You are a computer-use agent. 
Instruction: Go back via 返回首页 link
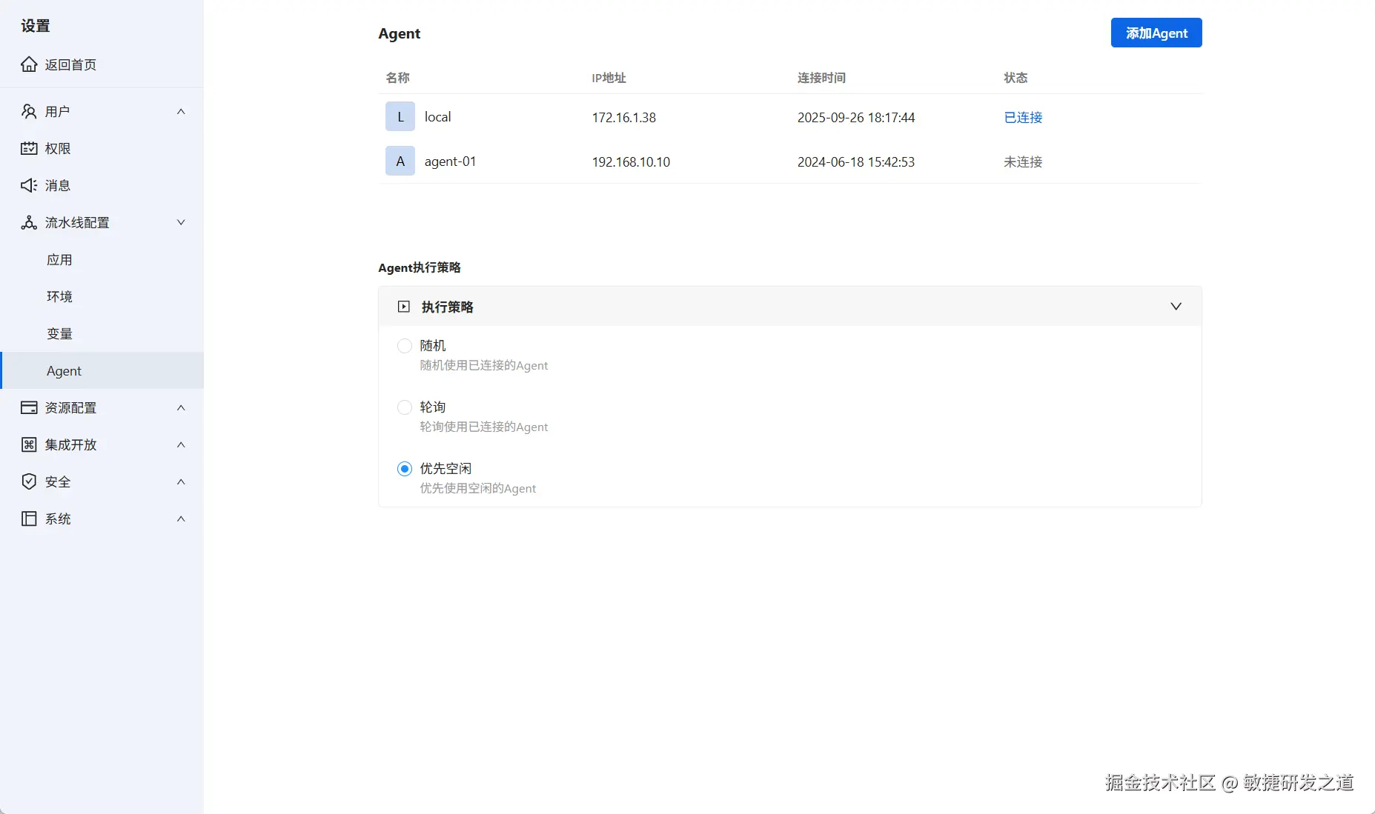(x=70, y=64)
